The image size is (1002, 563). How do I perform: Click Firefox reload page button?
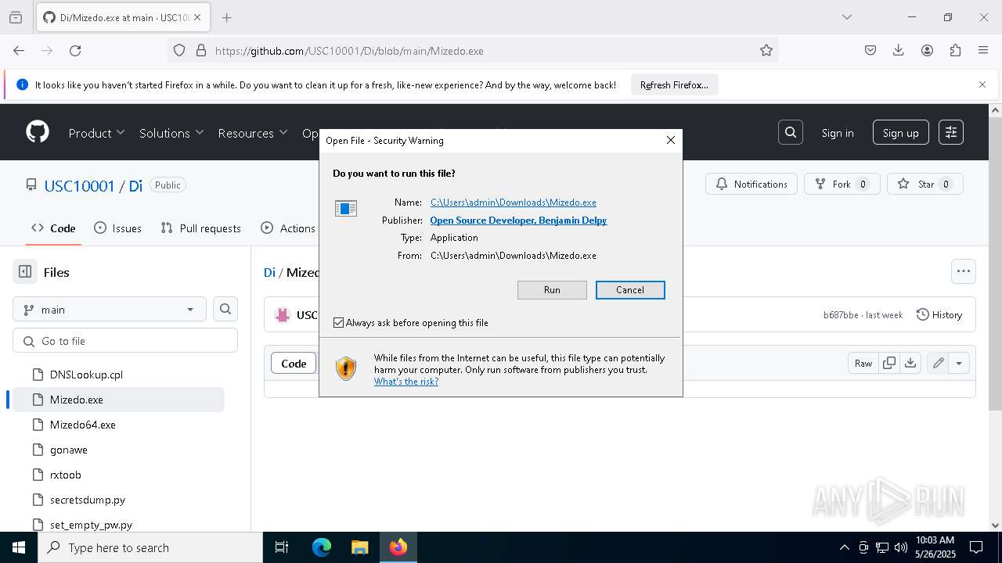(x=75, y=51)
